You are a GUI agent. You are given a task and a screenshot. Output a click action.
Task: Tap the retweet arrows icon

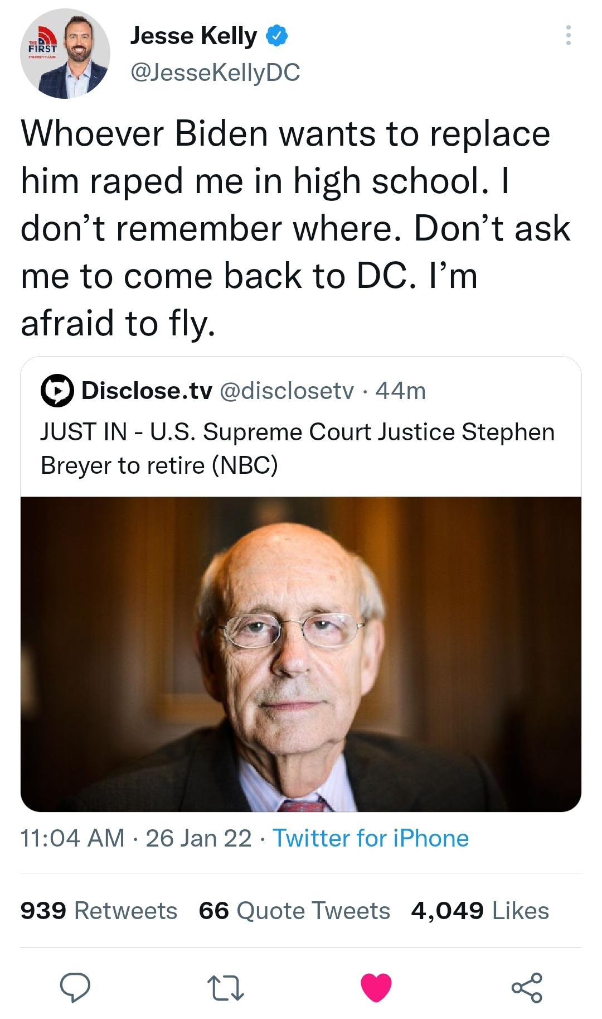(x=225, y=987)
